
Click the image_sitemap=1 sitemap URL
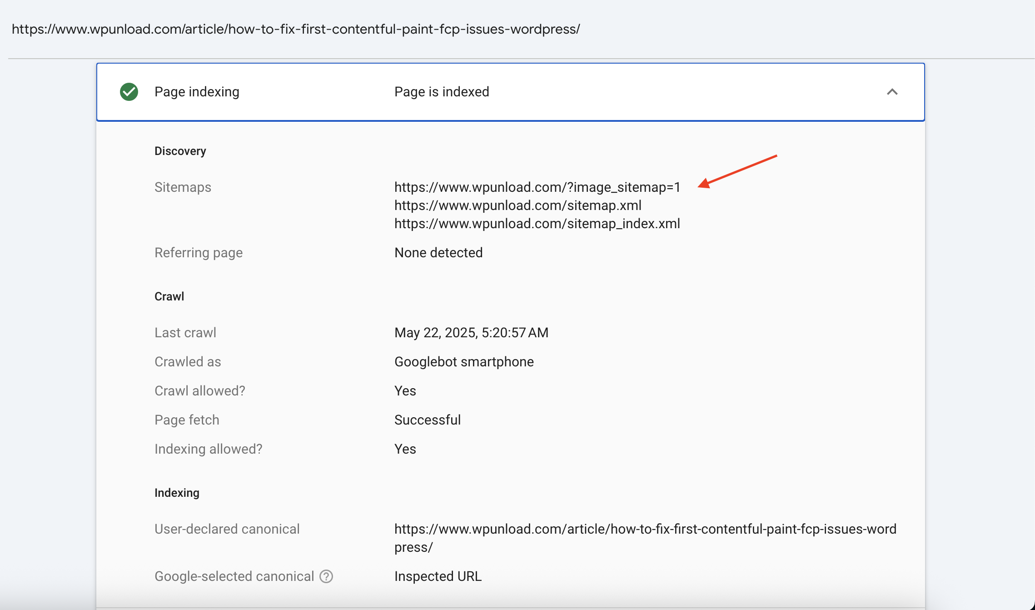(537, 187)
